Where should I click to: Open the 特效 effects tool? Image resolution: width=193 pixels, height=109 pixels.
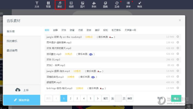click(140, 5)
